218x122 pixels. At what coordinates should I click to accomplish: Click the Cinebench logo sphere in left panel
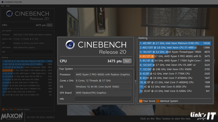(x=9, y=14)
